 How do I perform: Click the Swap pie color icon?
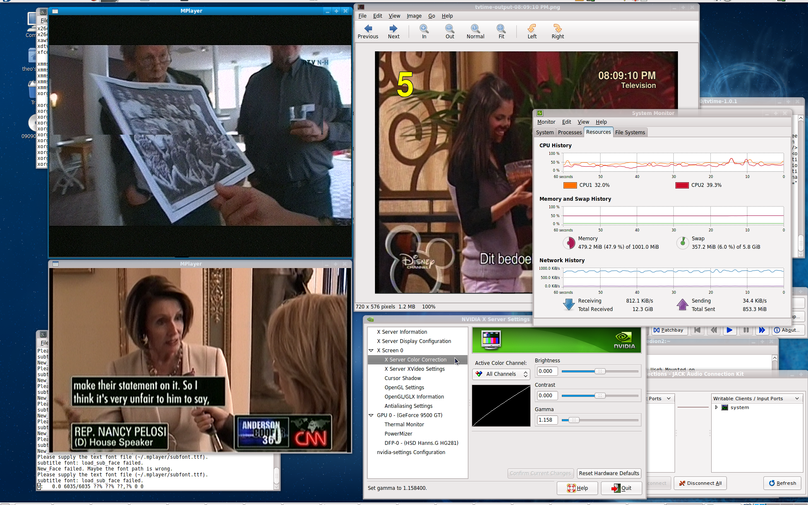(683, 243)
